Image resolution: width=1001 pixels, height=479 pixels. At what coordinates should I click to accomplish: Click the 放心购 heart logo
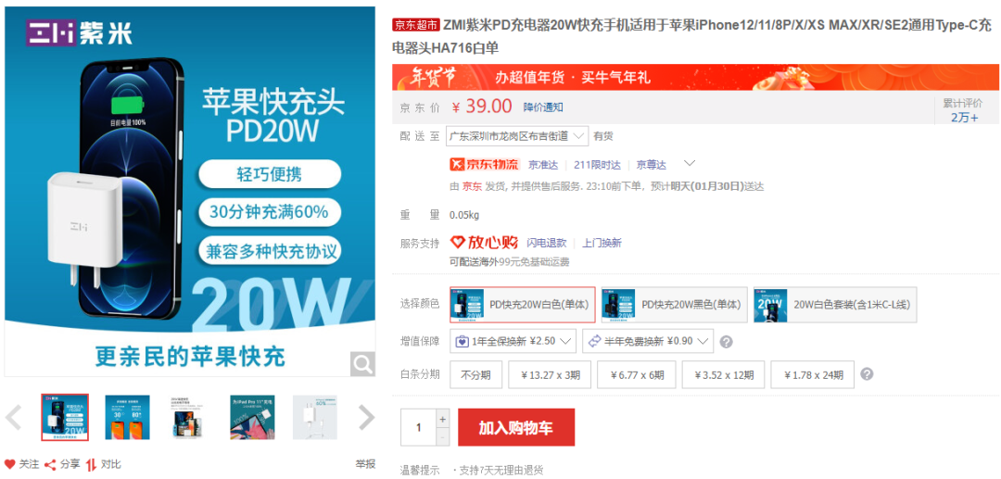(484, 243)
